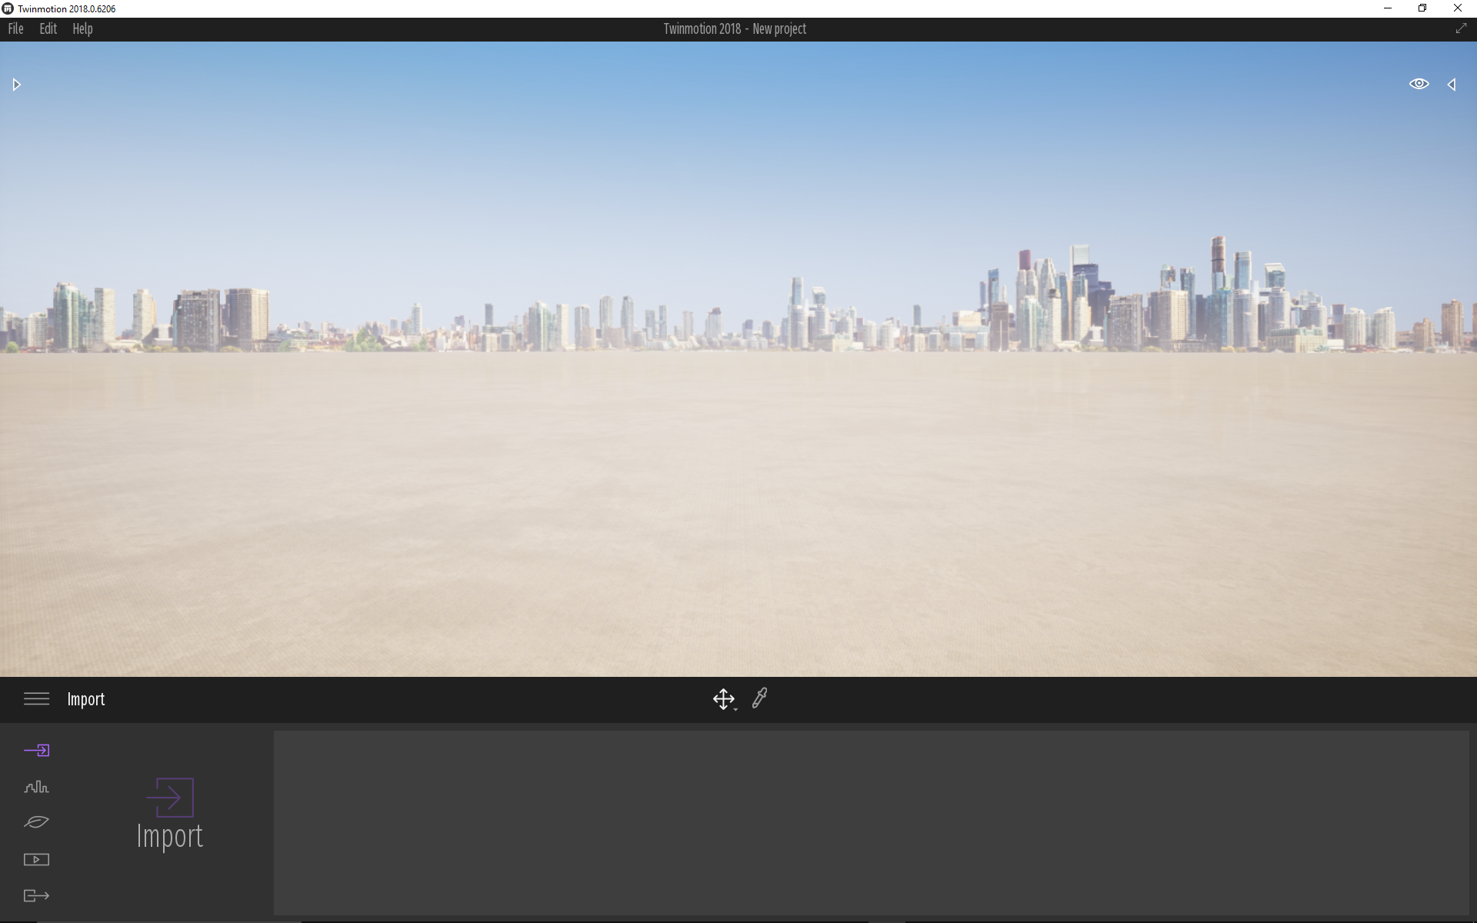Expand the left library panel arrow
The width and height of the screenshot is (1477, 923).
tap(16, 85)
